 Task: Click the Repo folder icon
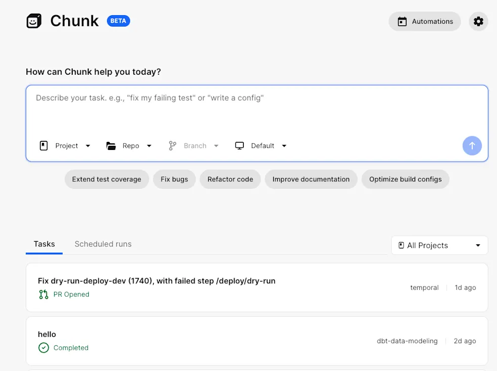(111, 146)
